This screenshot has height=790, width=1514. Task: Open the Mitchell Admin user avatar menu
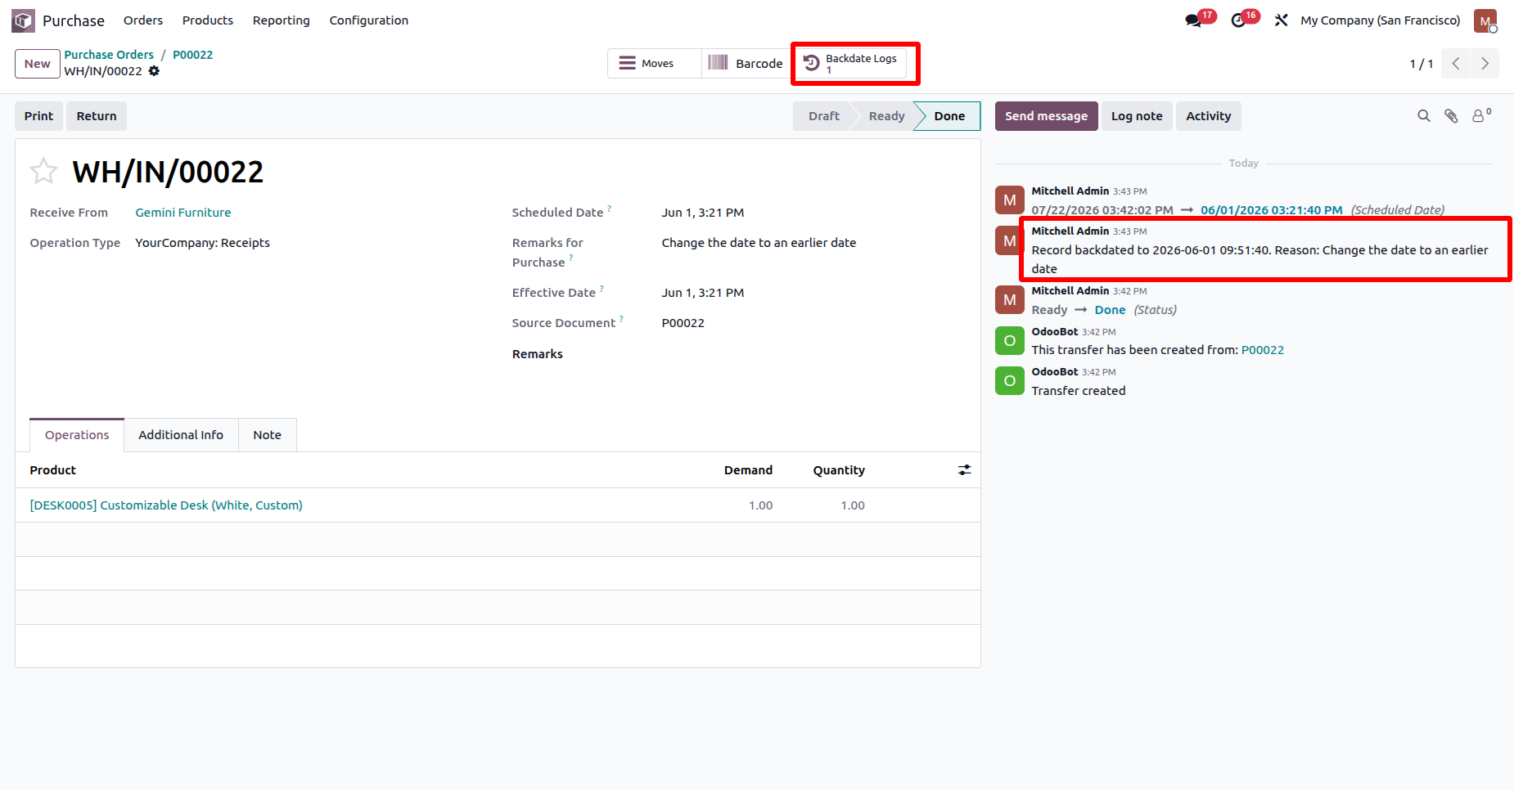1485,20
